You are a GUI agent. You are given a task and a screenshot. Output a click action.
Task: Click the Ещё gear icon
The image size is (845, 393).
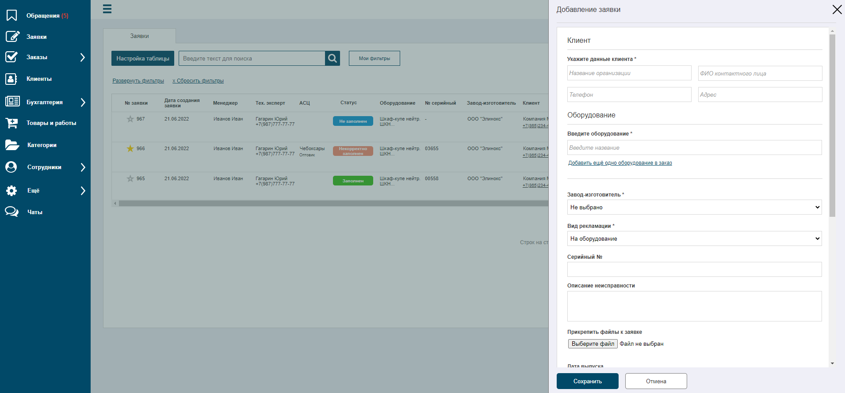coord(11,190)
